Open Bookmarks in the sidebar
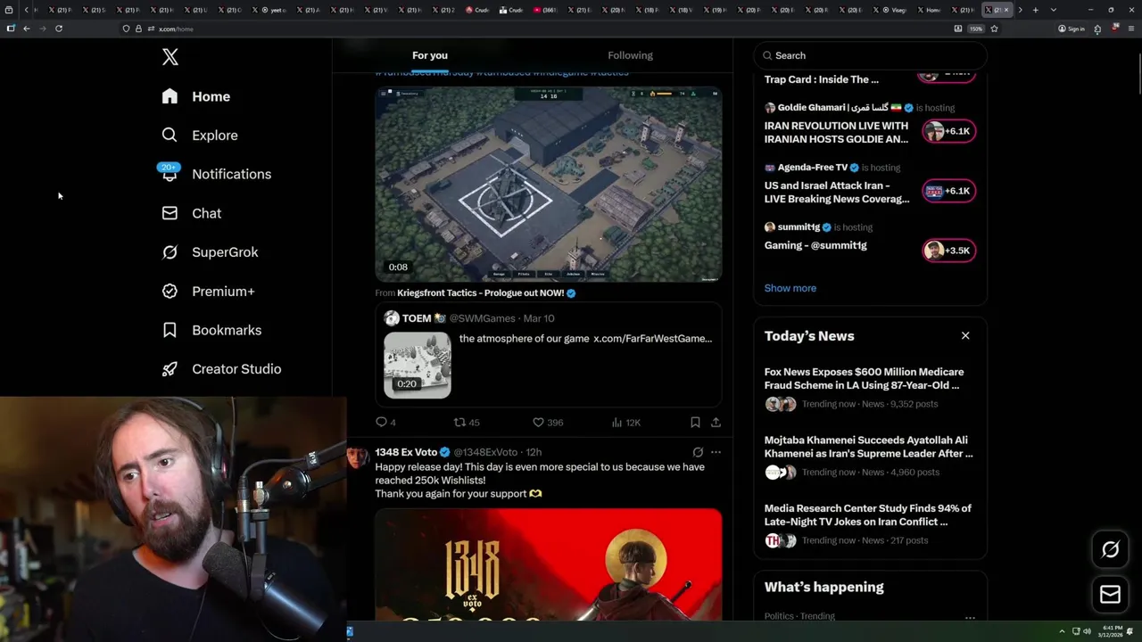The image size is (1142, 642). pyautogui.click(x=211, y=330)
